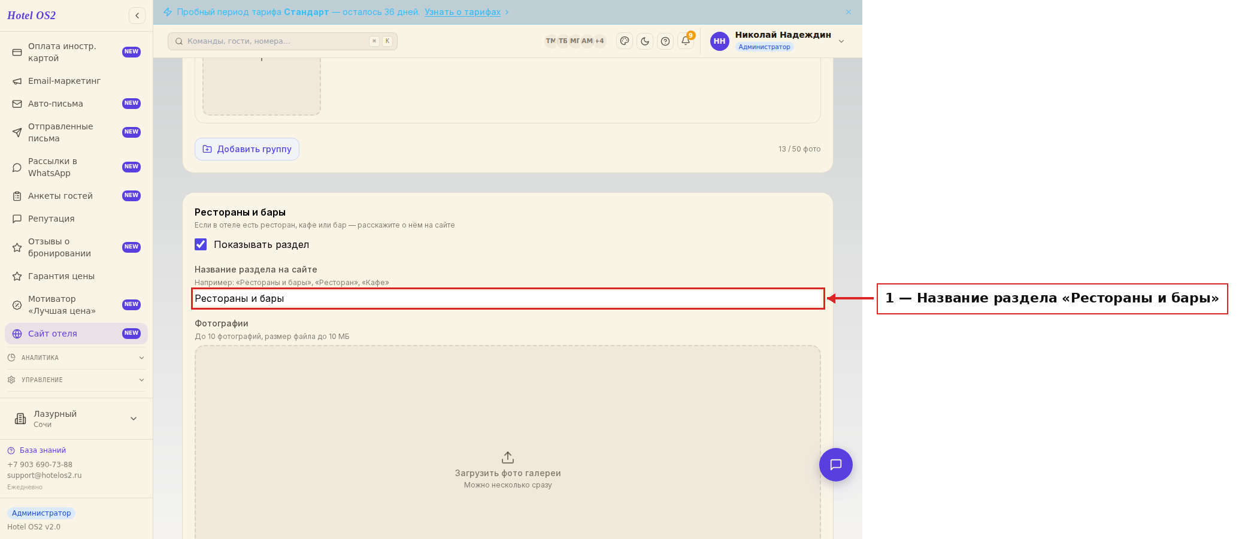This screenshot has height=539, width=1242.
Task: Collapse sidebar using the chevron button
Action: tap(137, 16)
